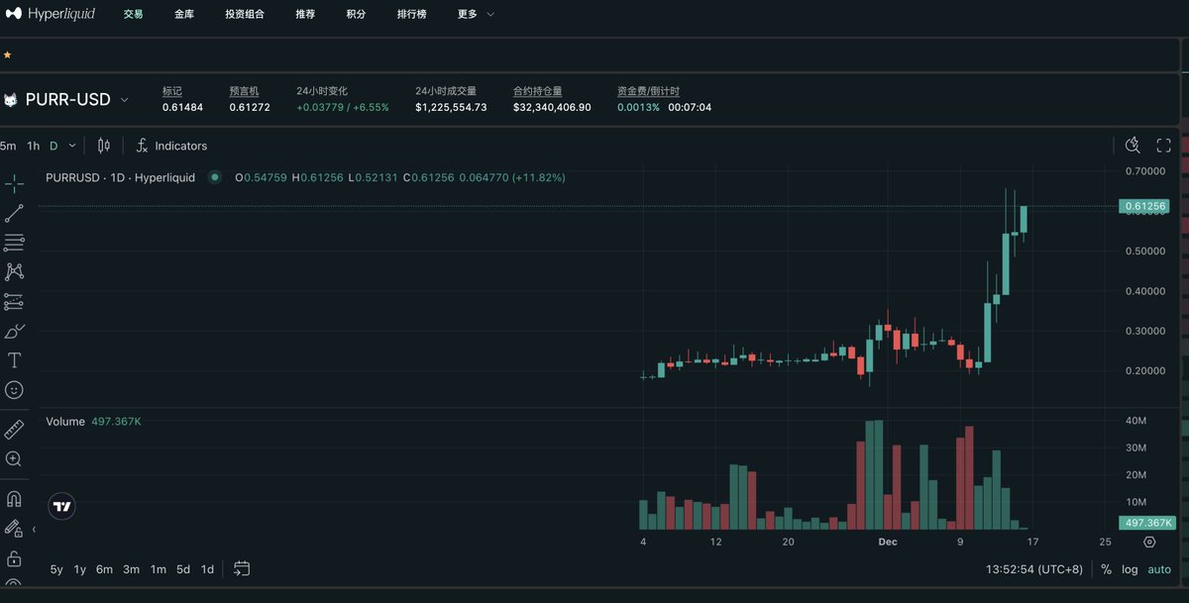Click the favorites star icon
Image resolution: width=1189 pixels, height=603 pixels.
pos(7,54)
